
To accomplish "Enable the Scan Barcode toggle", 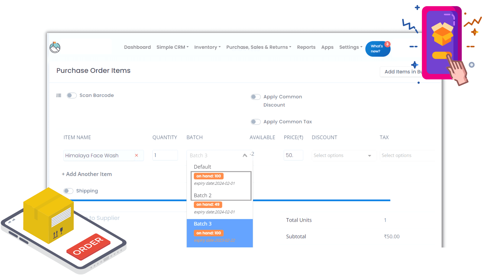I will [x=72, y=95].
